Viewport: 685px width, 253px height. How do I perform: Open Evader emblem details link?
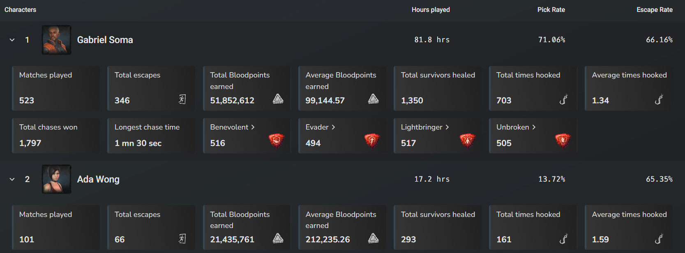[x=320, y=127]
